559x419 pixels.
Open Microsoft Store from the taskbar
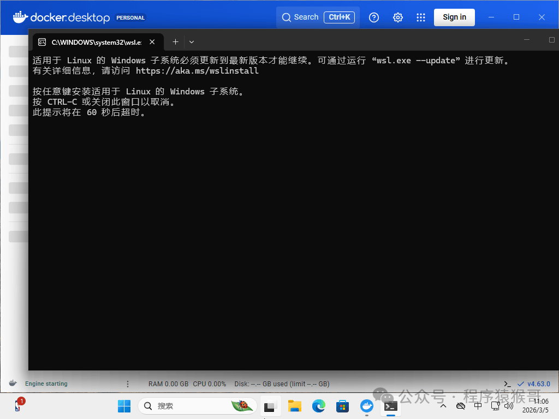click(343, 406)
